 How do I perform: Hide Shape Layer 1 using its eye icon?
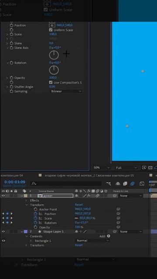pyautogui.click(x=3, y=231)
